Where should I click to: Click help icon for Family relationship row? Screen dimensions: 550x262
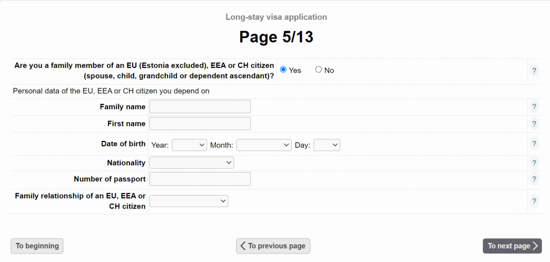click(534, 201)
